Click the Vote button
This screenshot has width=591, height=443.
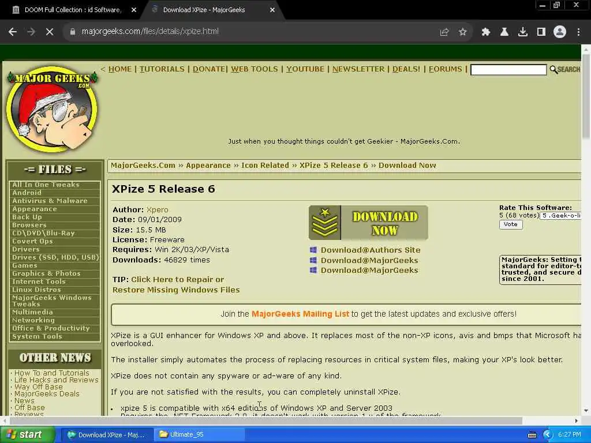pos(511,224)
